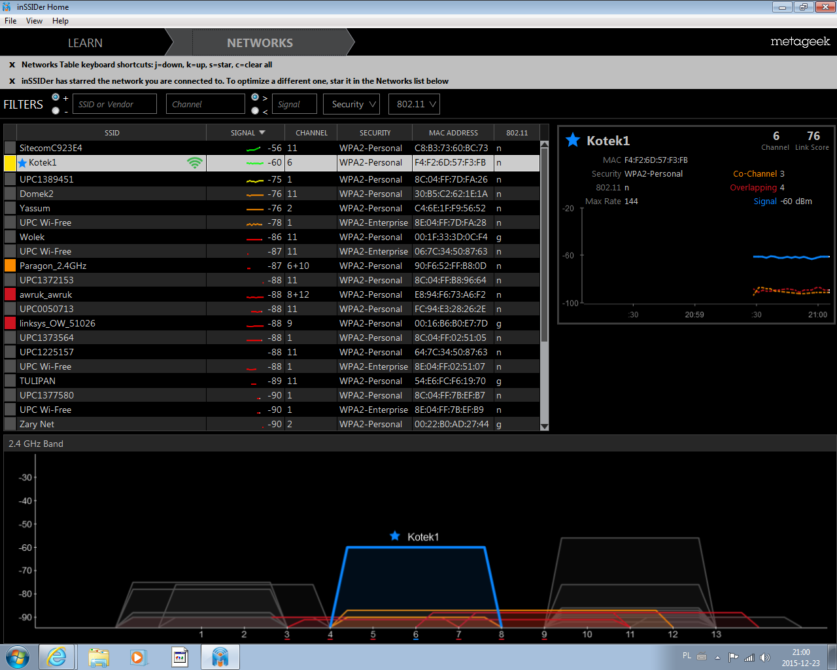
Task: Dismiss the keyboard shortcuts tip with X
Action: [12, 65]
